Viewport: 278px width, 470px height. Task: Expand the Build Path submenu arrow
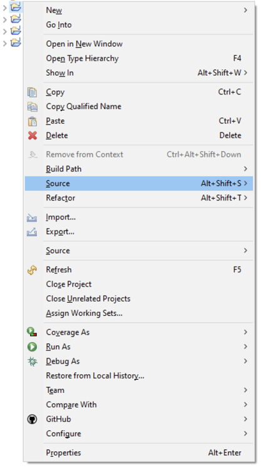point(245,169)
